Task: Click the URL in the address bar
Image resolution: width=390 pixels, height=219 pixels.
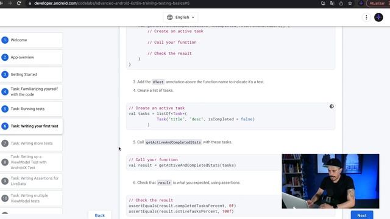Action: coord(112,4)
